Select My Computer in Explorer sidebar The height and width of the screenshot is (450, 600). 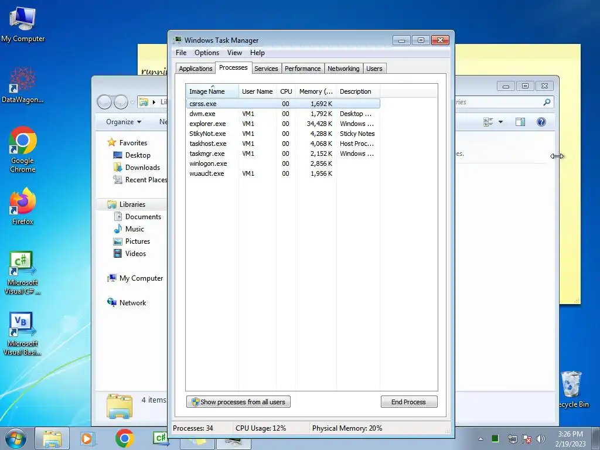pyautogui.click(x=135, y=278)
